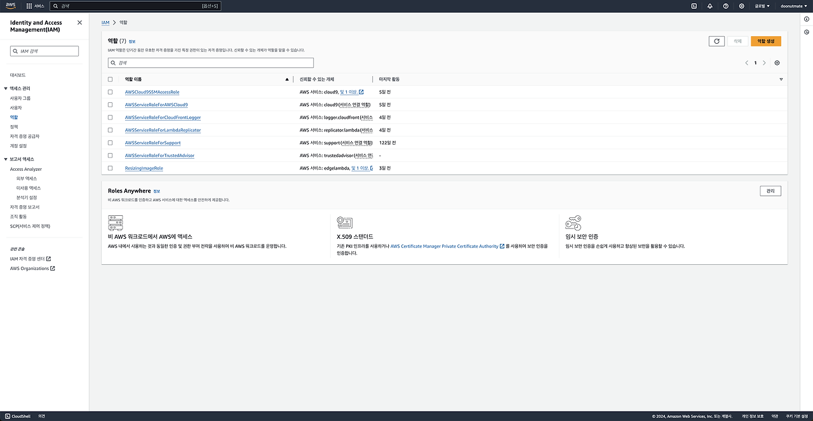The image size is (813, 421).
Task: Check the AWSServiceRoleForAWSCloud9 checkbox
Action: pos(111,105)
